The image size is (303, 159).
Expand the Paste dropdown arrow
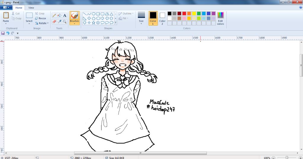tap(6, 24)
